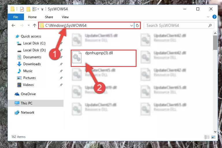222x148 pixels.
Task: Click the Documents page icon in sidebar
Action: (19, 57)
